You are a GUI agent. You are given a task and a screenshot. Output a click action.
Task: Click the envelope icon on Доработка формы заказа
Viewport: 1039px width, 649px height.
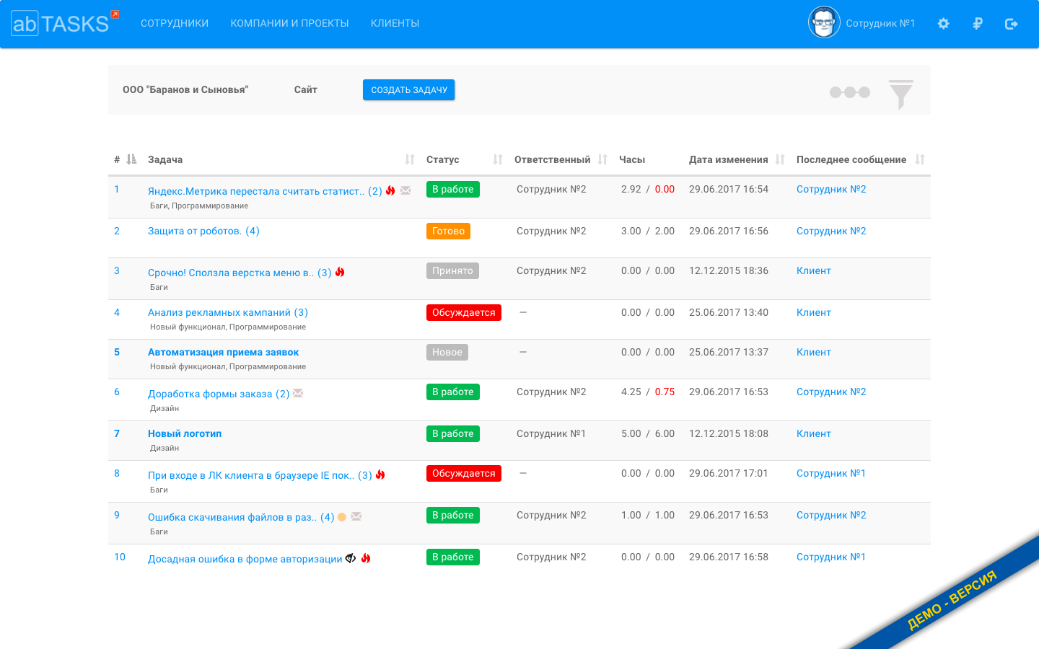299,392
